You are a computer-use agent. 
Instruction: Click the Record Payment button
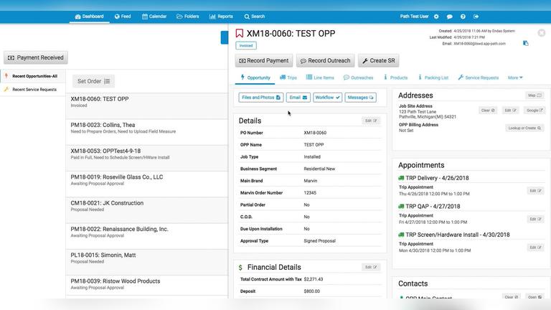(264, 60)
